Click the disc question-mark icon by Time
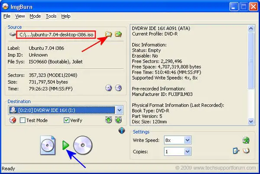This screenshot has width=260, height=174. coord(118,88)
